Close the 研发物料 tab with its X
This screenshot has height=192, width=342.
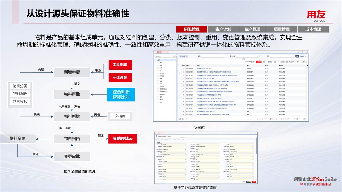(168, 52)
